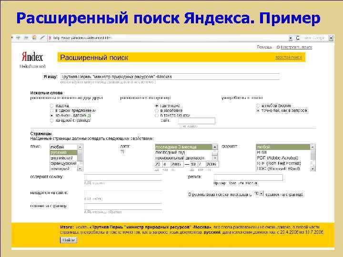
Task: Click the language list scrollbar track
Action: pyautogui.click(x=80, y=158)
